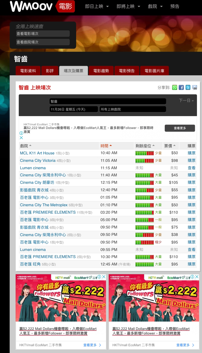Share this page on Facebook icon
This screenshot has height=353, width=202.
[x=181, y=88]
